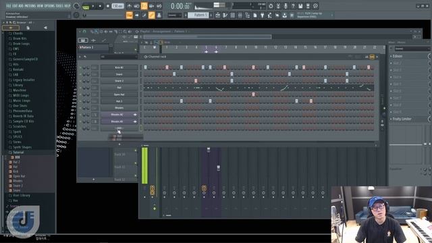Click the tempo field showing 130

click(117, 6)
